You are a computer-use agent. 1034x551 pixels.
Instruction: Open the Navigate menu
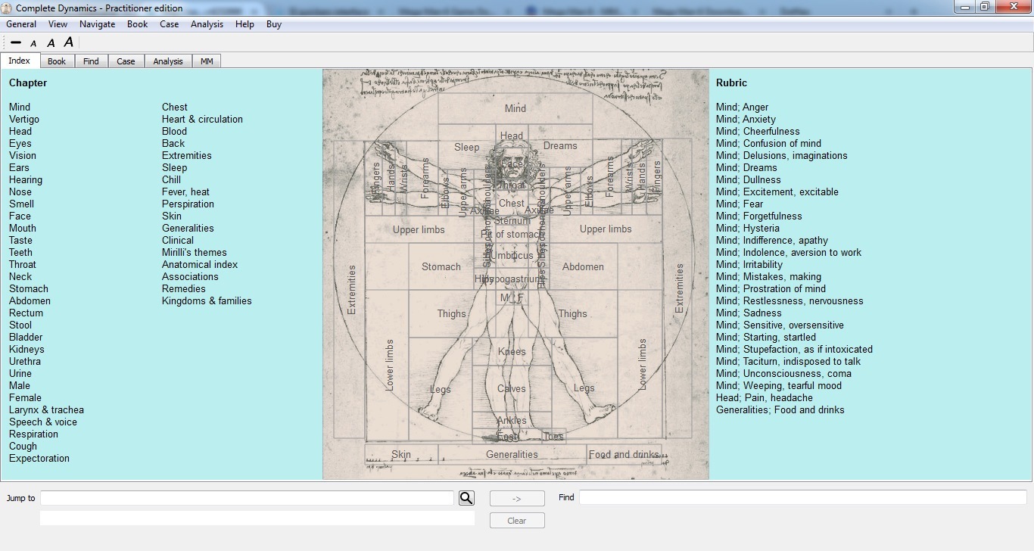coord(98,24)
